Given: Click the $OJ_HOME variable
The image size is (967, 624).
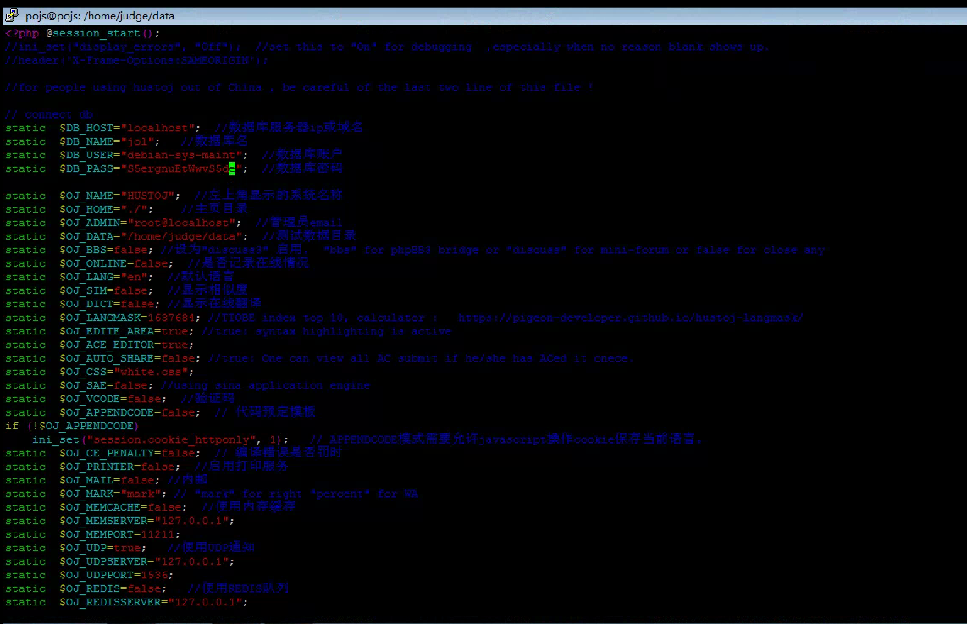Looking at the screenshot, I should click(86, 210).
